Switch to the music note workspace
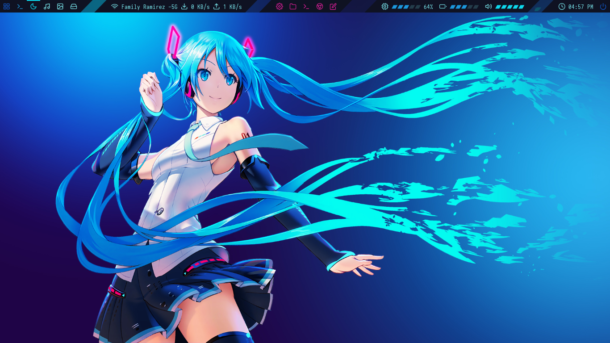This screenshot has width=610, height=343. tap(47, 7)
